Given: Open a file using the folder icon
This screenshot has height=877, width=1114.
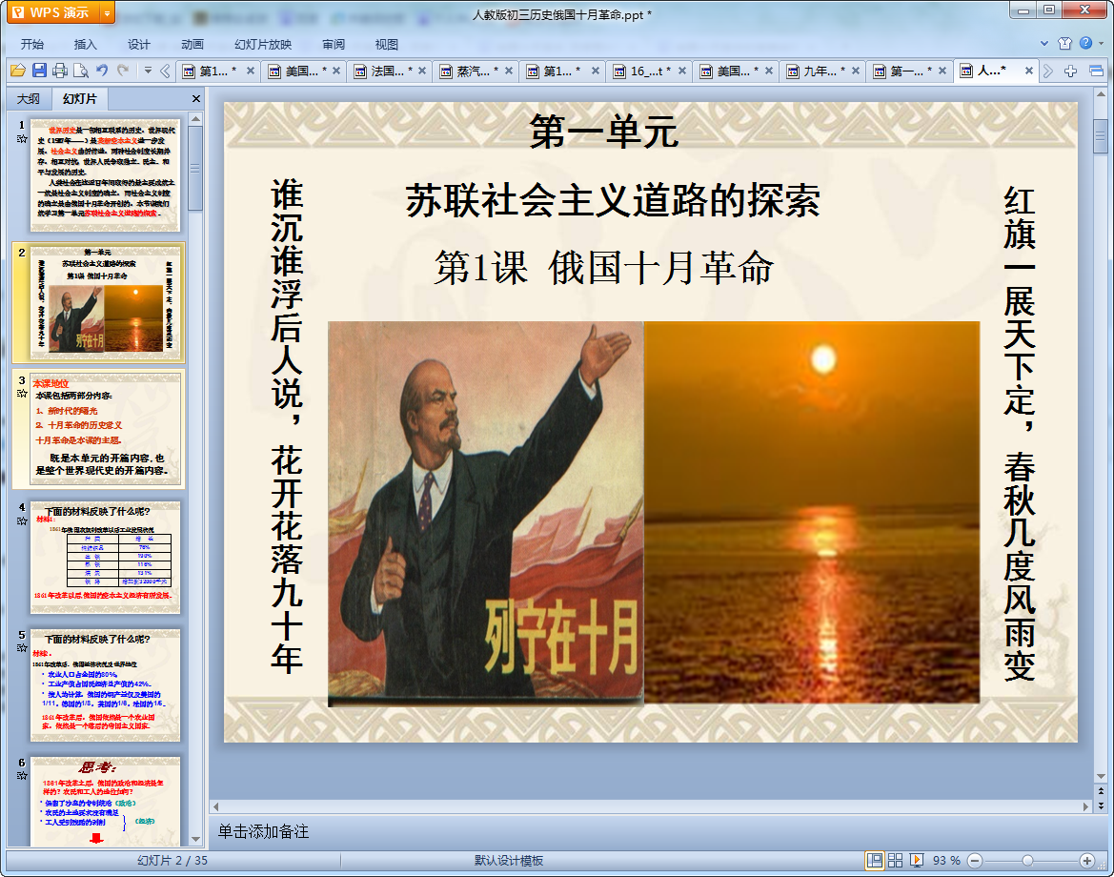Looking at the screenshot, I should click(x=18, y=71).
